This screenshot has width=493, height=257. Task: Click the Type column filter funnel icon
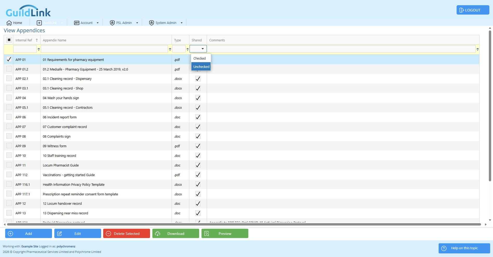(187, 49)
